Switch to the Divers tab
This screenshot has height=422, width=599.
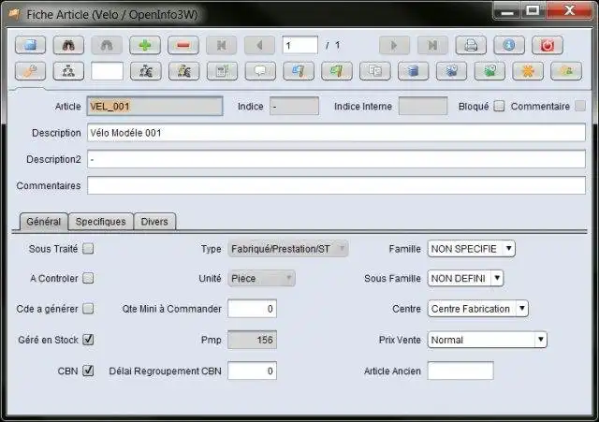154,222
